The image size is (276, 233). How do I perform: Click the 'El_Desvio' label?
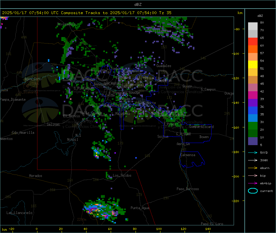(x=71, y=116)
